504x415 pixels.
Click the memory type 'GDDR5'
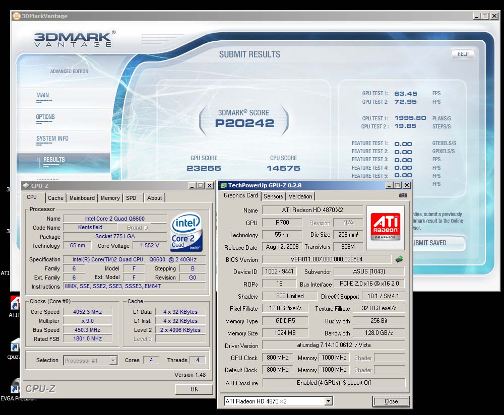pyautogui.click(x=285, y=320)
